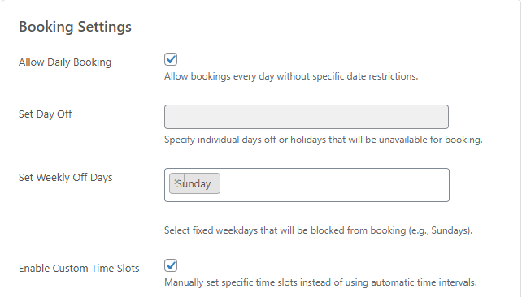Click the word Sundays in weekday hint
Viewport: 522px width, 297px height.
pos(450,230)
